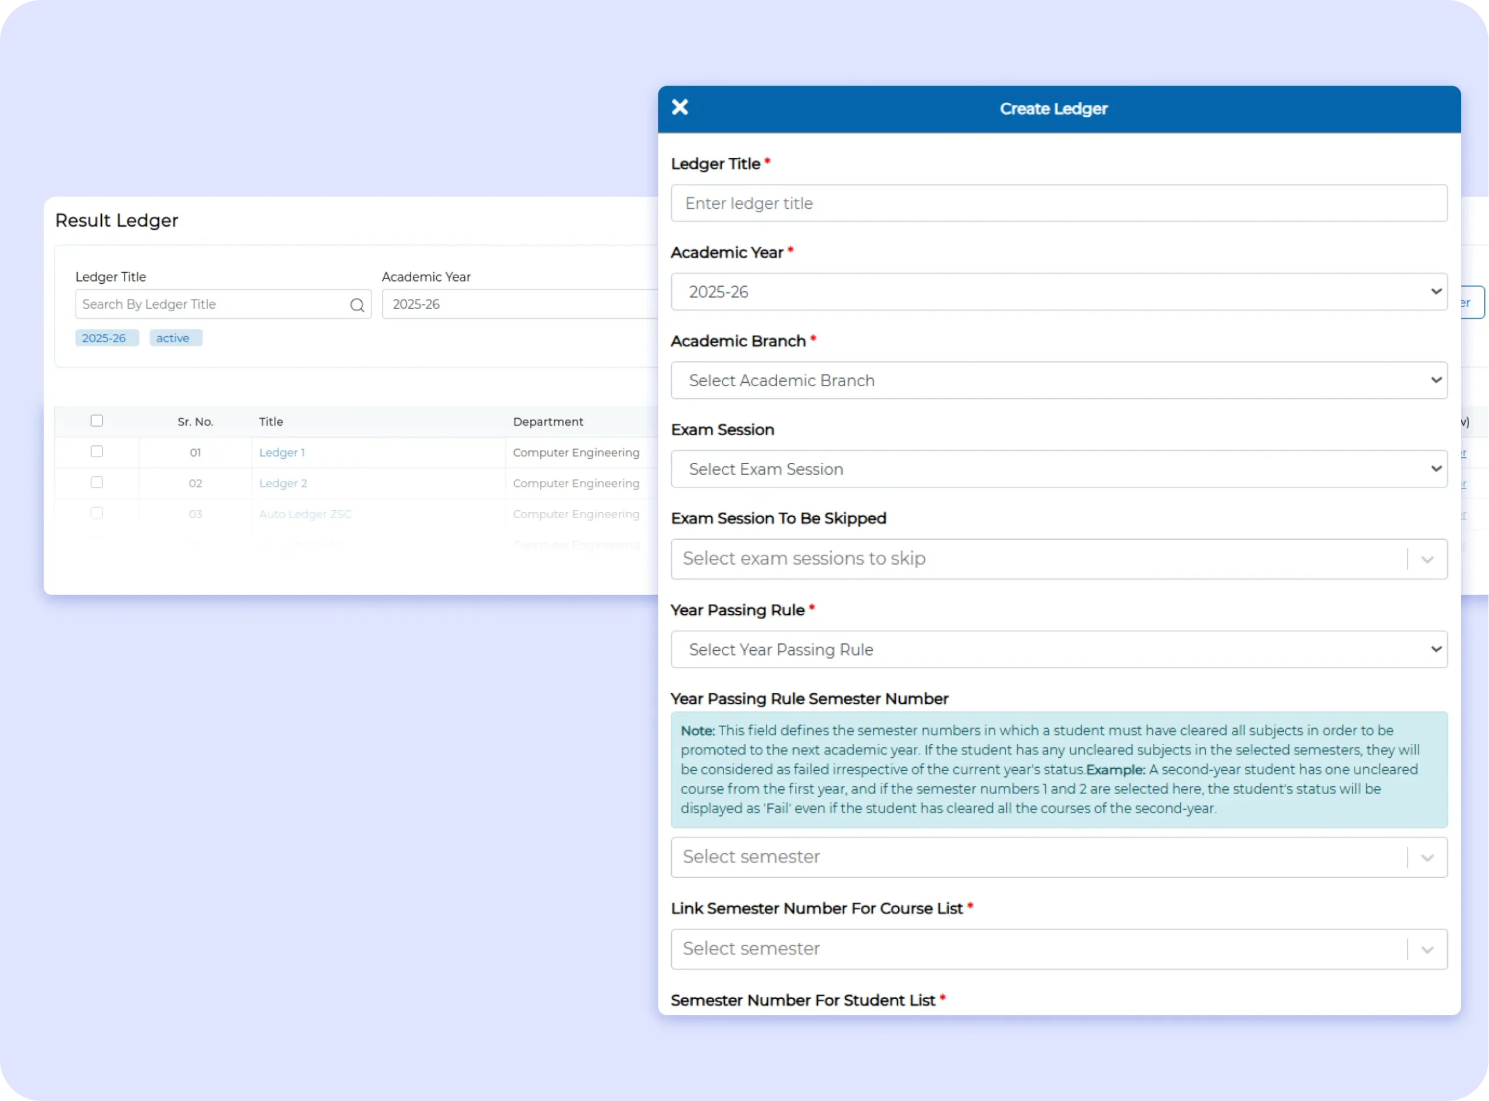This screenshot has width=1489, height=1101.
Task: Open the Auto Ledger ZSC link
Action: 305,514
